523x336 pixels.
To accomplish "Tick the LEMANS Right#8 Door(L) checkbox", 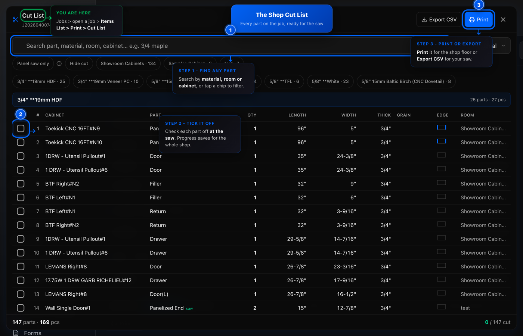I will (21, 294).
